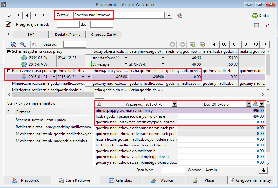Click 'liczba godzin nadliczbowych do odebrania' row
Screen dimensions: 278x188
(180, 145)
